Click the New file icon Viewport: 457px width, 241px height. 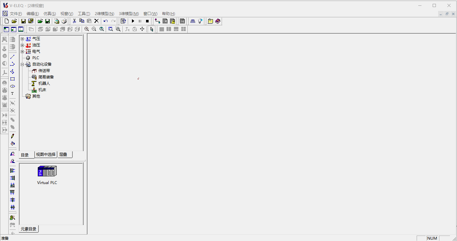click(x=7, y=21)
